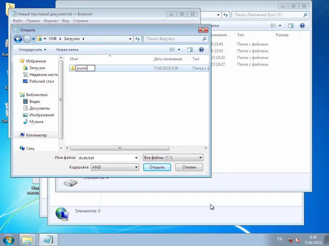The height and width of the screenshot is (246, 329).
Task: Open the Все файлы (*.*) file type dropdown
Action: [x=173, y=158]
